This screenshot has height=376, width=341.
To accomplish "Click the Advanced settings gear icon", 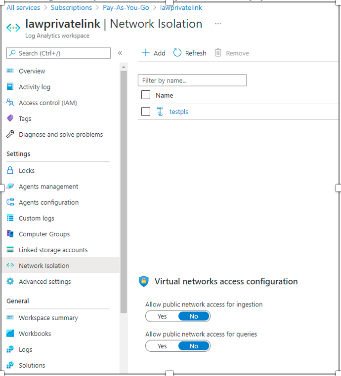I will point(10,281).
